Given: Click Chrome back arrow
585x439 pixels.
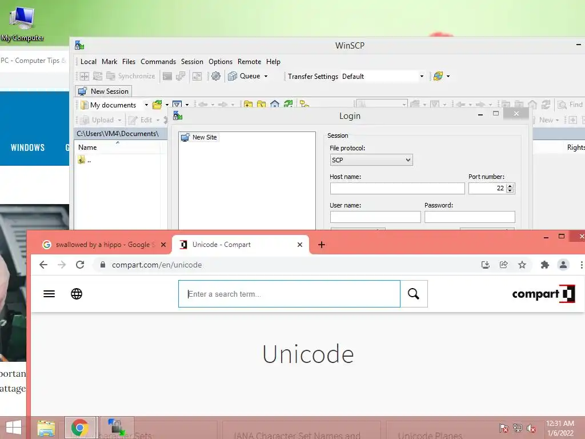Looking at the screenshot, I should coord(43,265).
